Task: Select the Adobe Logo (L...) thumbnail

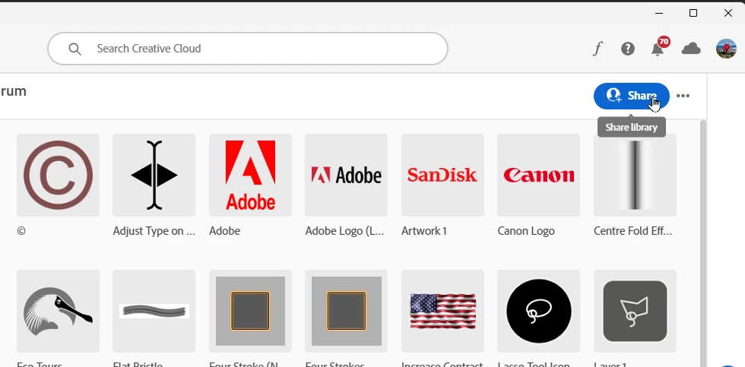Action: pos(347,176)
